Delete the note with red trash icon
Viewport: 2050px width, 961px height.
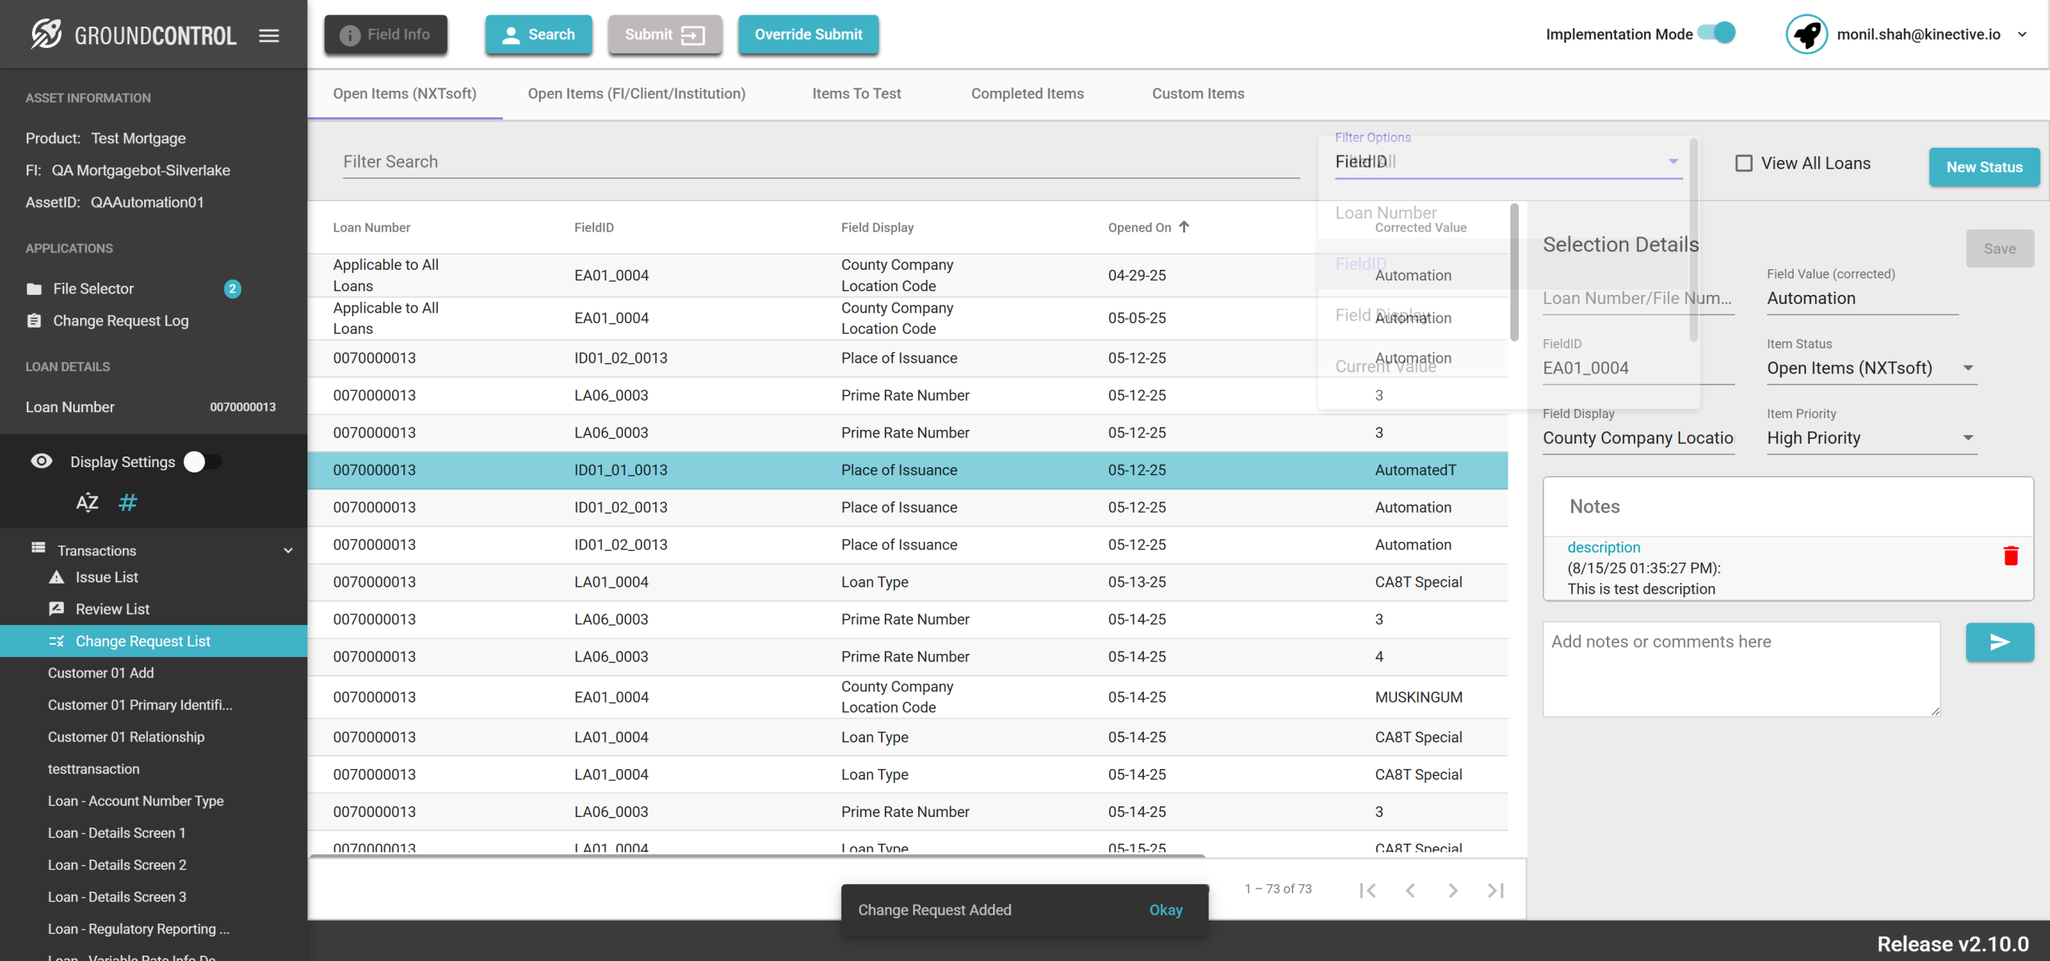coord(2010,556)
